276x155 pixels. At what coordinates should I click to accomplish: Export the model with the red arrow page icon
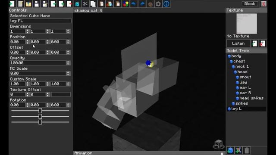click(x=69, y=4)
